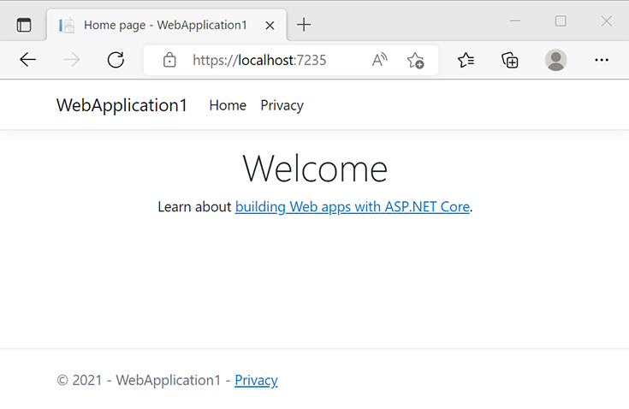Close the Home page - WebApplication1 tab
Viewport: 629px width, 409px height.
point(270,26)
